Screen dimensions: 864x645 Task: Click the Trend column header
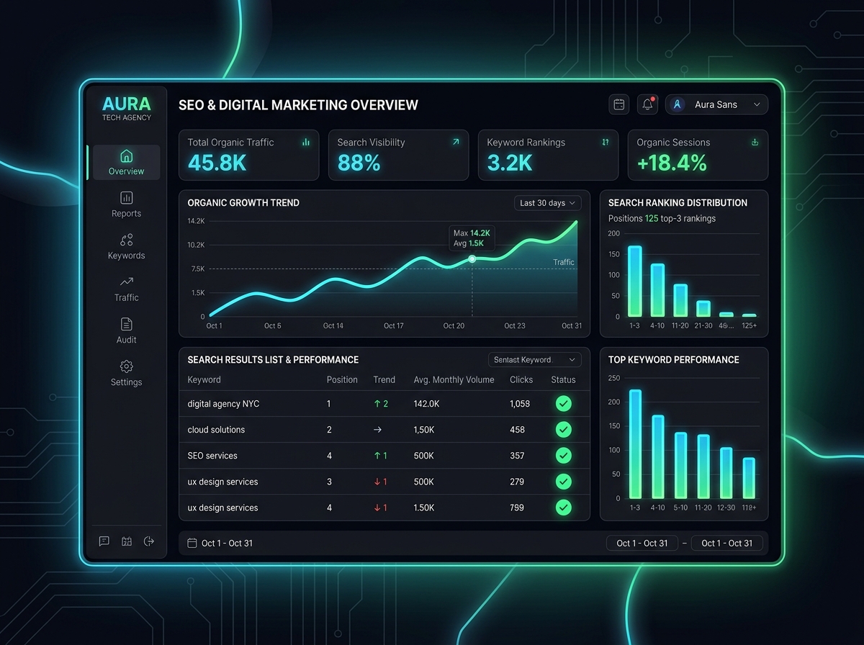[384, 379]
